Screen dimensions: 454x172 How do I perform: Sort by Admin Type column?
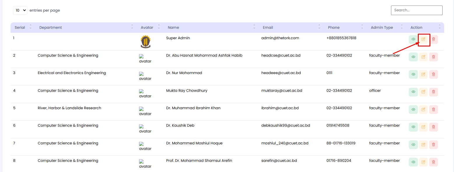point(382,28)
